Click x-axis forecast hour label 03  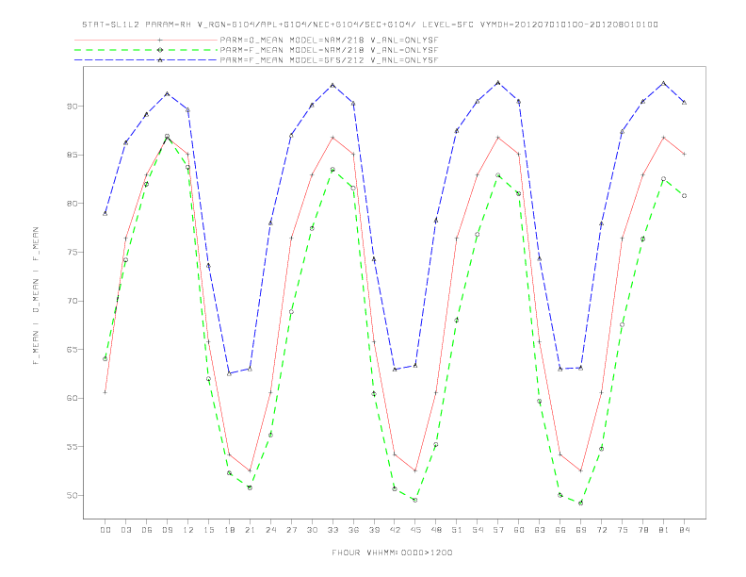(125, 530)
